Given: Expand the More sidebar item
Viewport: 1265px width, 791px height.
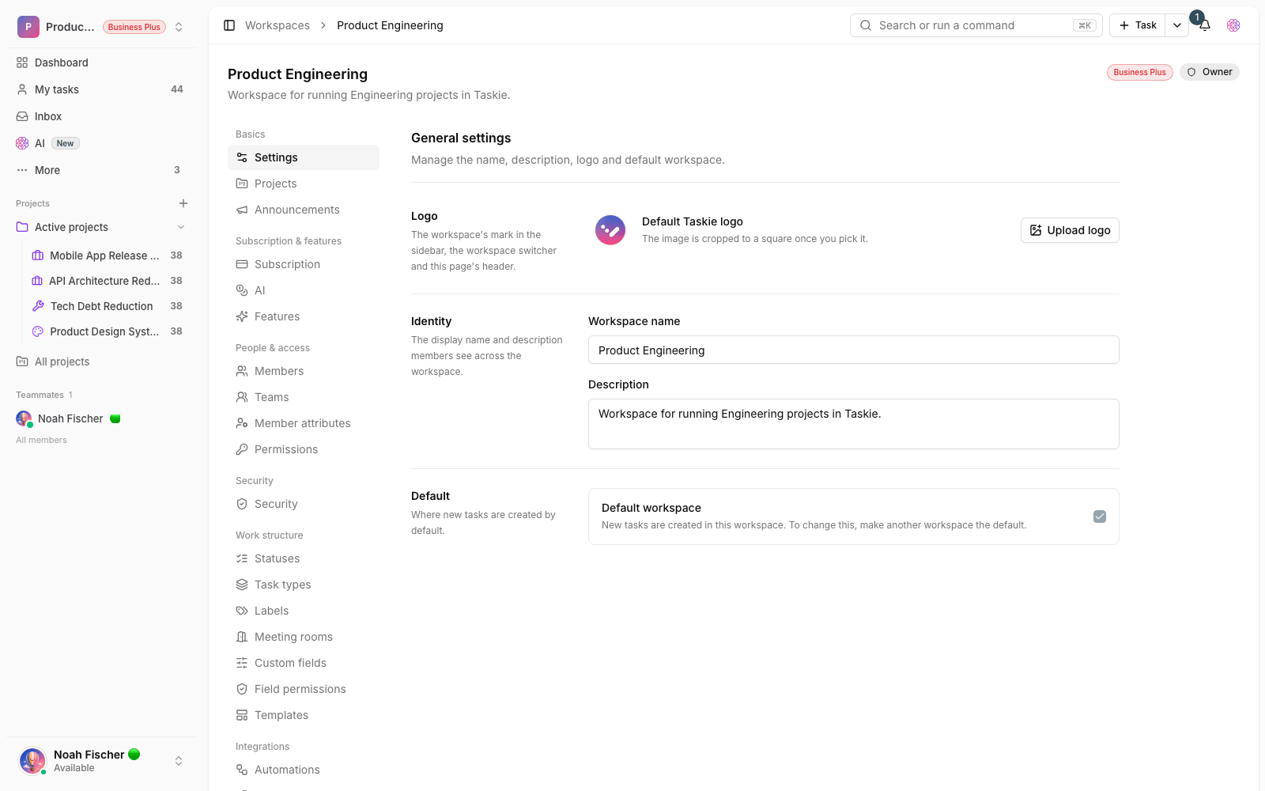Looking at the screenshot, I should (101, 170).
